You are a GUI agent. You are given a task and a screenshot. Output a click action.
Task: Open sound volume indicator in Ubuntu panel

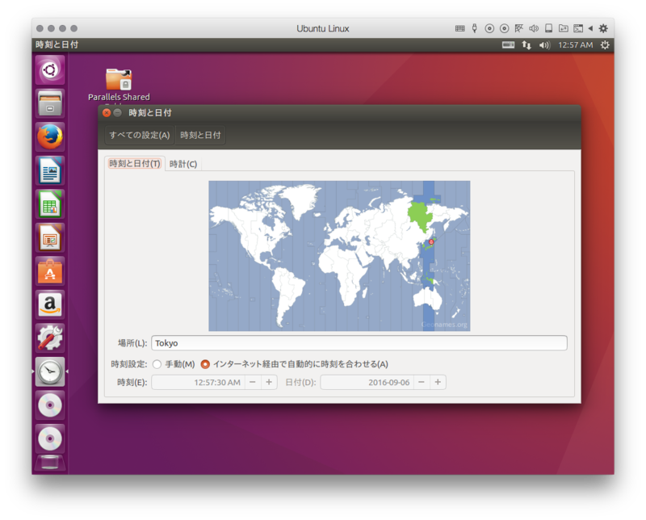click(544, 45)
